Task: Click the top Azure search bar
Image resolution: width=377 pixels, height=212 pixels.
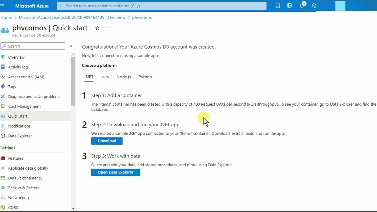Action: (x=162, y=6)
